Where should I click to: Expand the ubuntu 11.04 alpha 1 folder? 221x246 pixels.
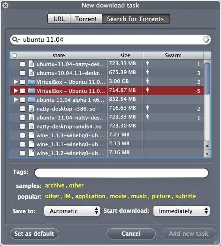coord(15,100)
